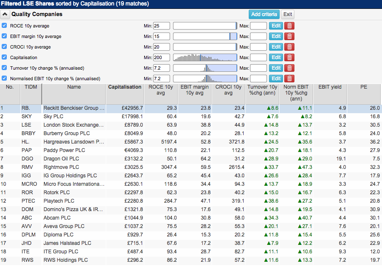Delete the Normalised EBIT 10y change criterion

tap(289, 79)
